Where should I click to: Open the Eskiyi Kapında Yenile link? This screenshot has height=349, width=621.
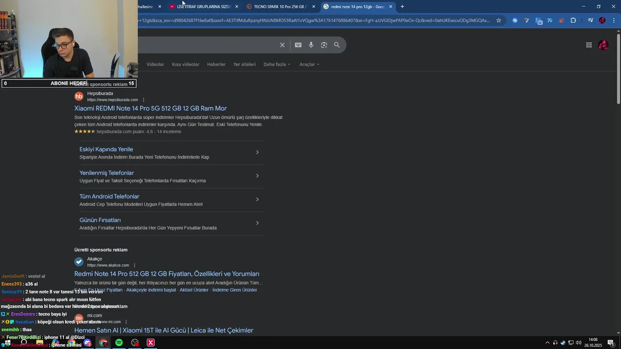106,149
